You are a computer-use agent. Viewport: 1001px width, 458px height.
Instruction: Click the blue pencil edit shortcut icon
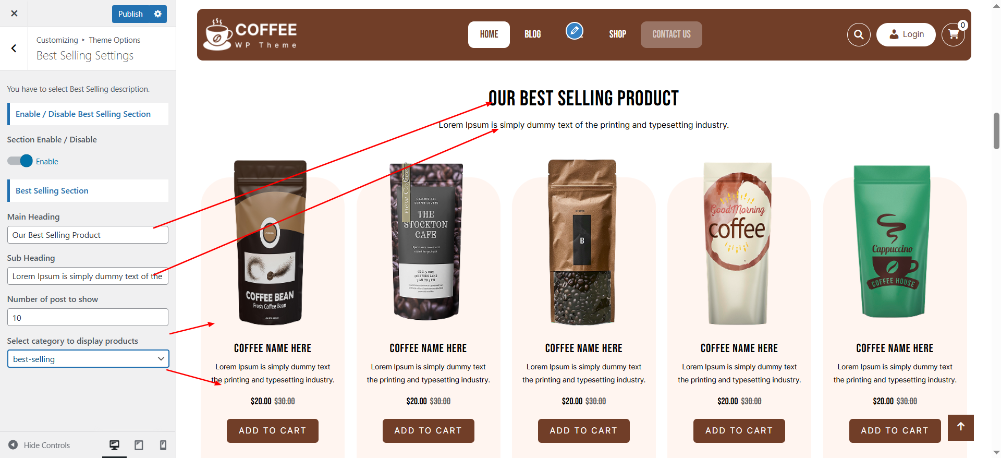pyautogui.click(x=575, y=31)
